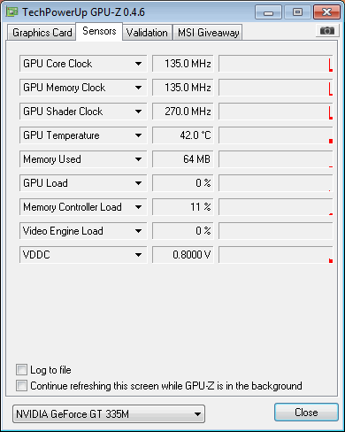Image resolution: width=345 pixels, height=432 pixels.
Task: Click the GPU Core Clock history graph
Action: coord(276,64)
